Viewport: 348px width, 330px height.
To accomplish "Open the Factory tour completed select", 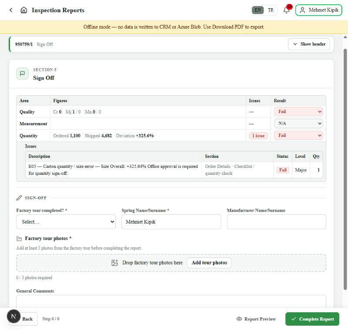I will click(66, 222).
